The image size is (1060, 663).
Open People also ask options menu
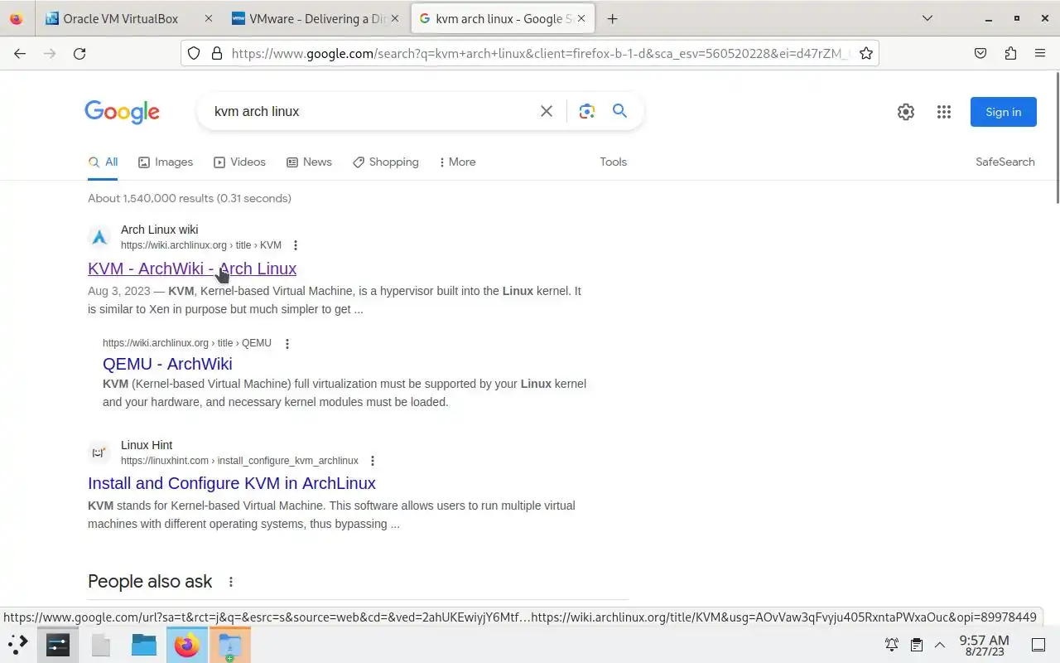[x=231, y=582]
